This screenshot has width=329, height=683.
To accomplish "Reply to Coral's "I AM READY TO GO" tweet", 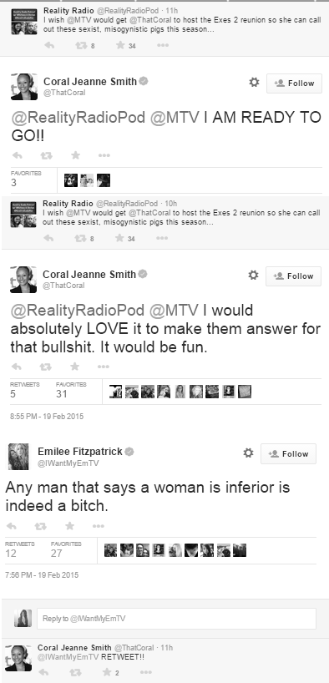I will click(x=17, y=155).
